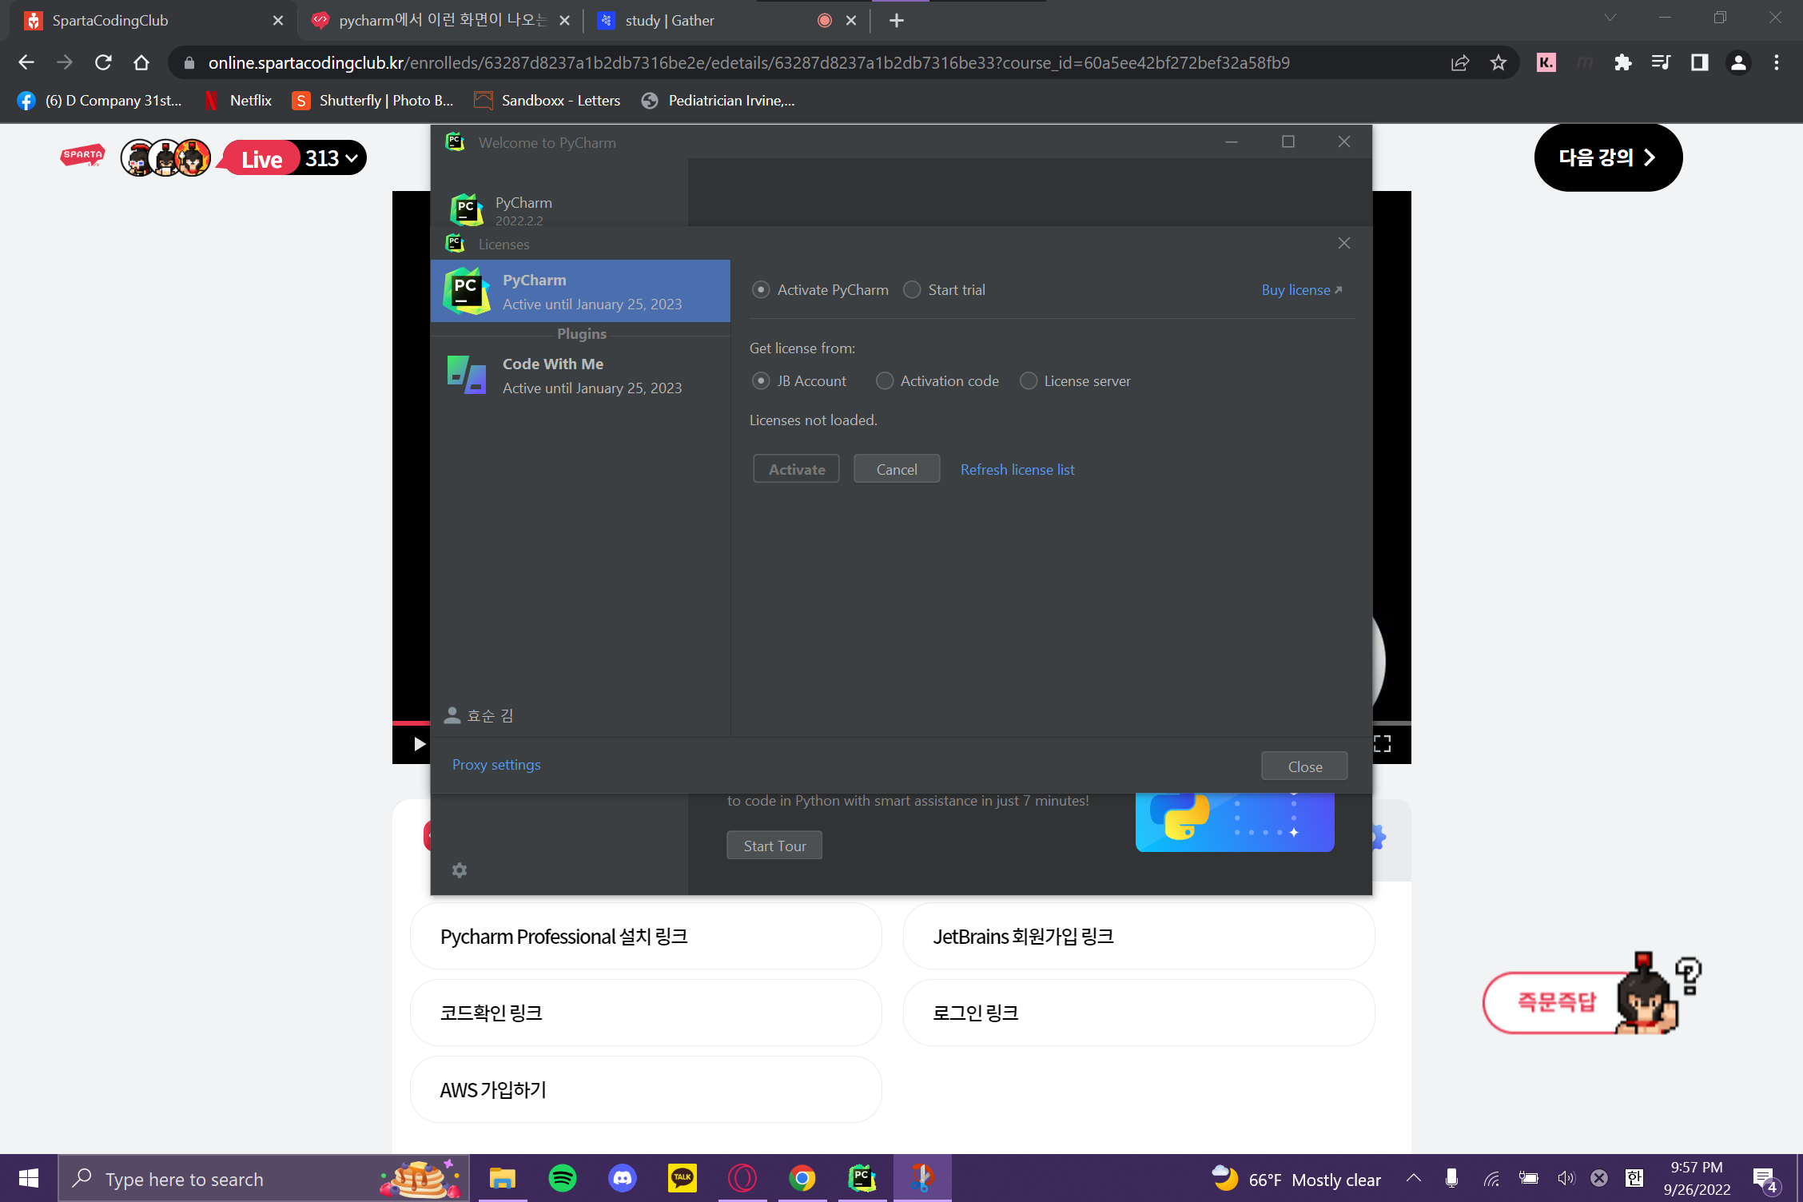
Task: Select PyCharm in the Licenses list
Action: pos(581,291)
